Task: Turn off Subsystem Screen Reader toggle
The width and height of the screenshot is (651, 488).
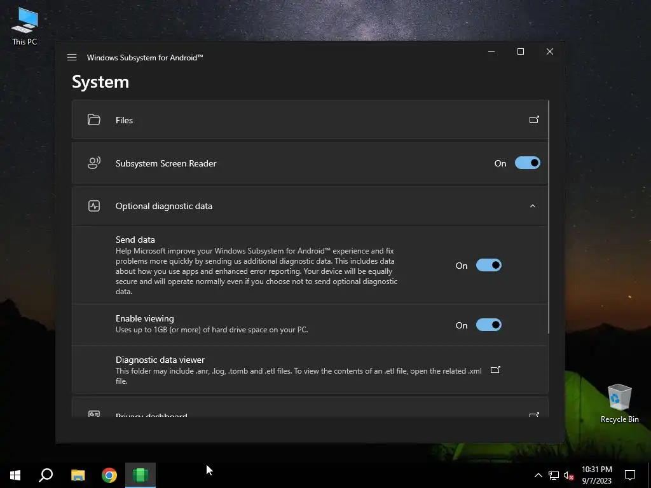Action: (x=527, y=163)
